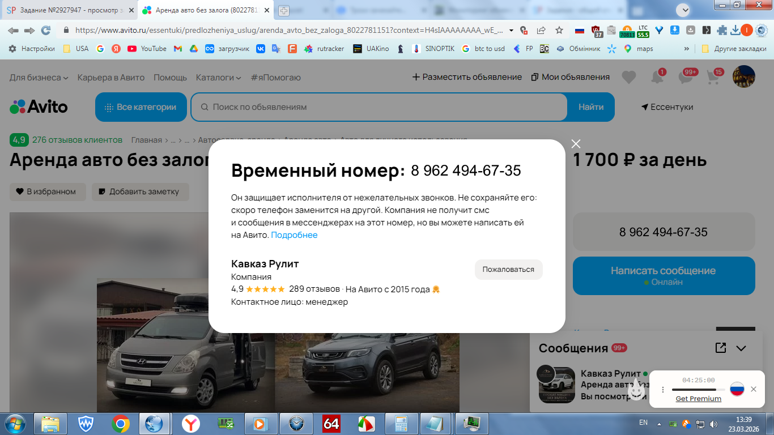Go to the Avito logo home page
The width and height of the screenshot is (774, 435).
coord(39,107)
